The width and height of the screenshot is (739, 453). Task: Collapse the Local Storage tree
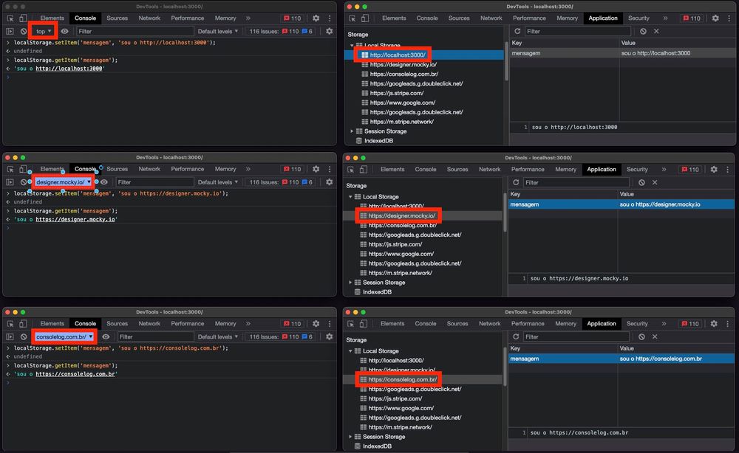click(x=352, y=45)
